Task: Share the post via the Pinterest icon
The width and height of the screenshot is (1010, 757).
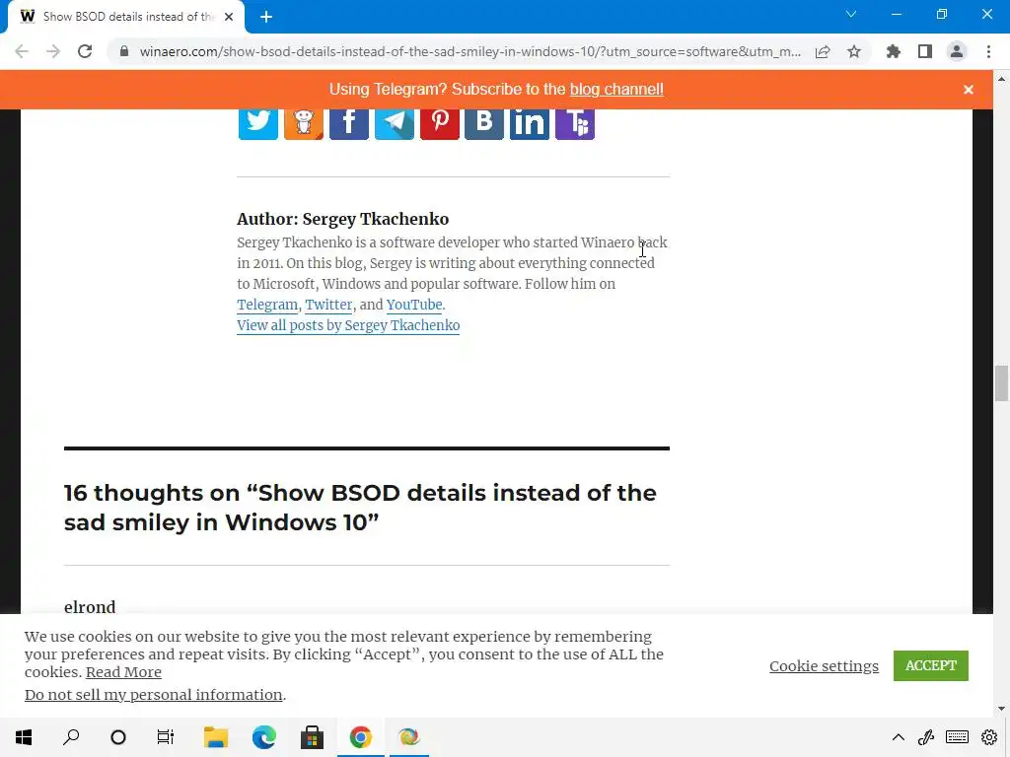Action: (439, 122)
